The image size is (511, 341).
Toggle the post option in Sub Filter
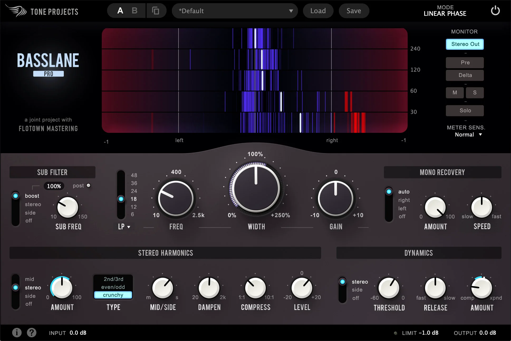(x=88, y=185)
